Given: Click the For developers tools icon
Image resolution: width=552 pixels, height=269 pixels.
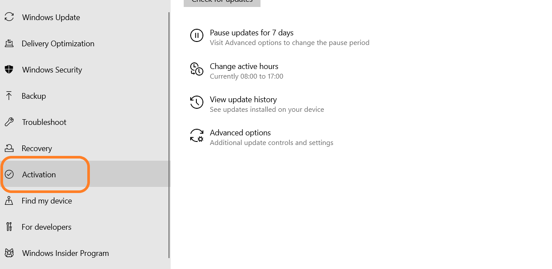Looking at the screenshot, I should tap(9, 227).
